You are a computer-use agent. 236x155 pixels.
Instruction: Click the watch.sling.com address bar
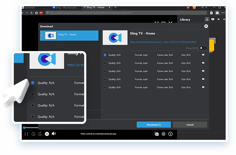coord(126,13)
